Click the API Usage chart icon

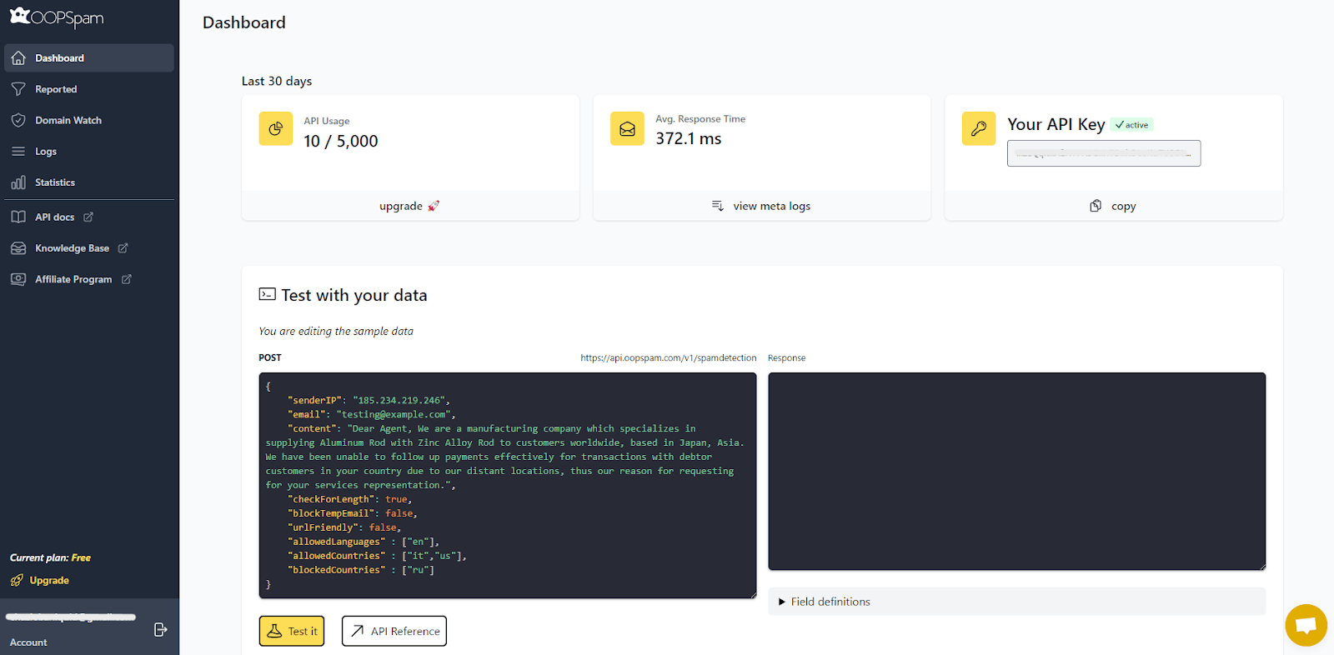[276, 129]
